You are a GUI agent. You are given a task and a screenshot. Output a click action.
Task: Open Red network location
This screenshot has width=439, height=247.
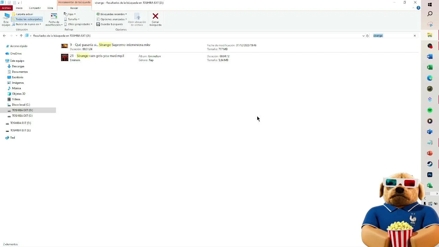click(x=12, y=138)
